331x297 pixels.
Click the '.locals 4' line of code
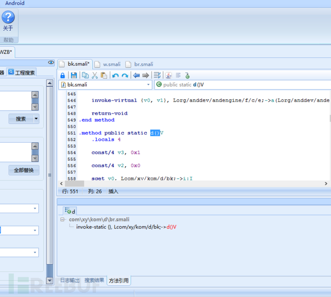pyautogui.click(x=106, y=139)
